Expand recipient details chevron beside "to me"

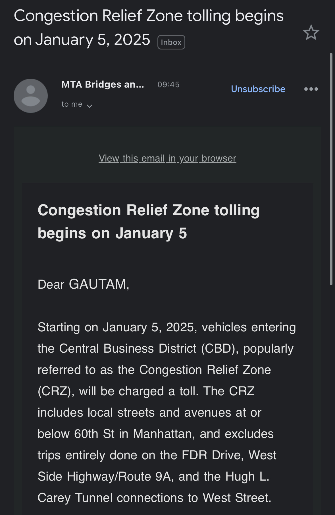click(90, 106)
